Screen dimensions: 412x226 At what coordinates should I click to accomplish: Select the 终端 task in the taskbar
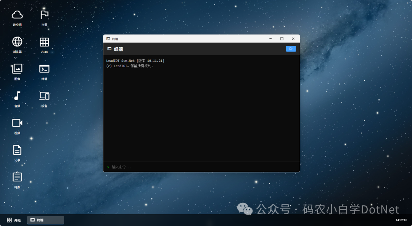click(45, 220)
